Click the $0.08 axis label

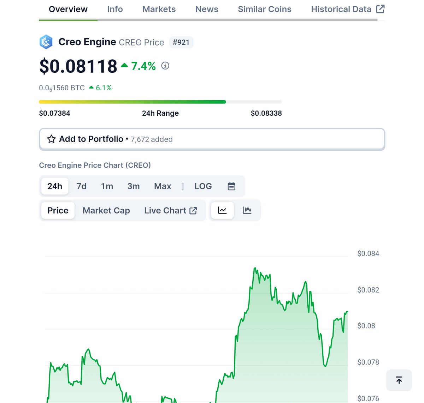366,326
